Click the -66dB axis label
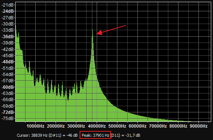The height and width of the screenshot is (140, 213). click(7, 100)
